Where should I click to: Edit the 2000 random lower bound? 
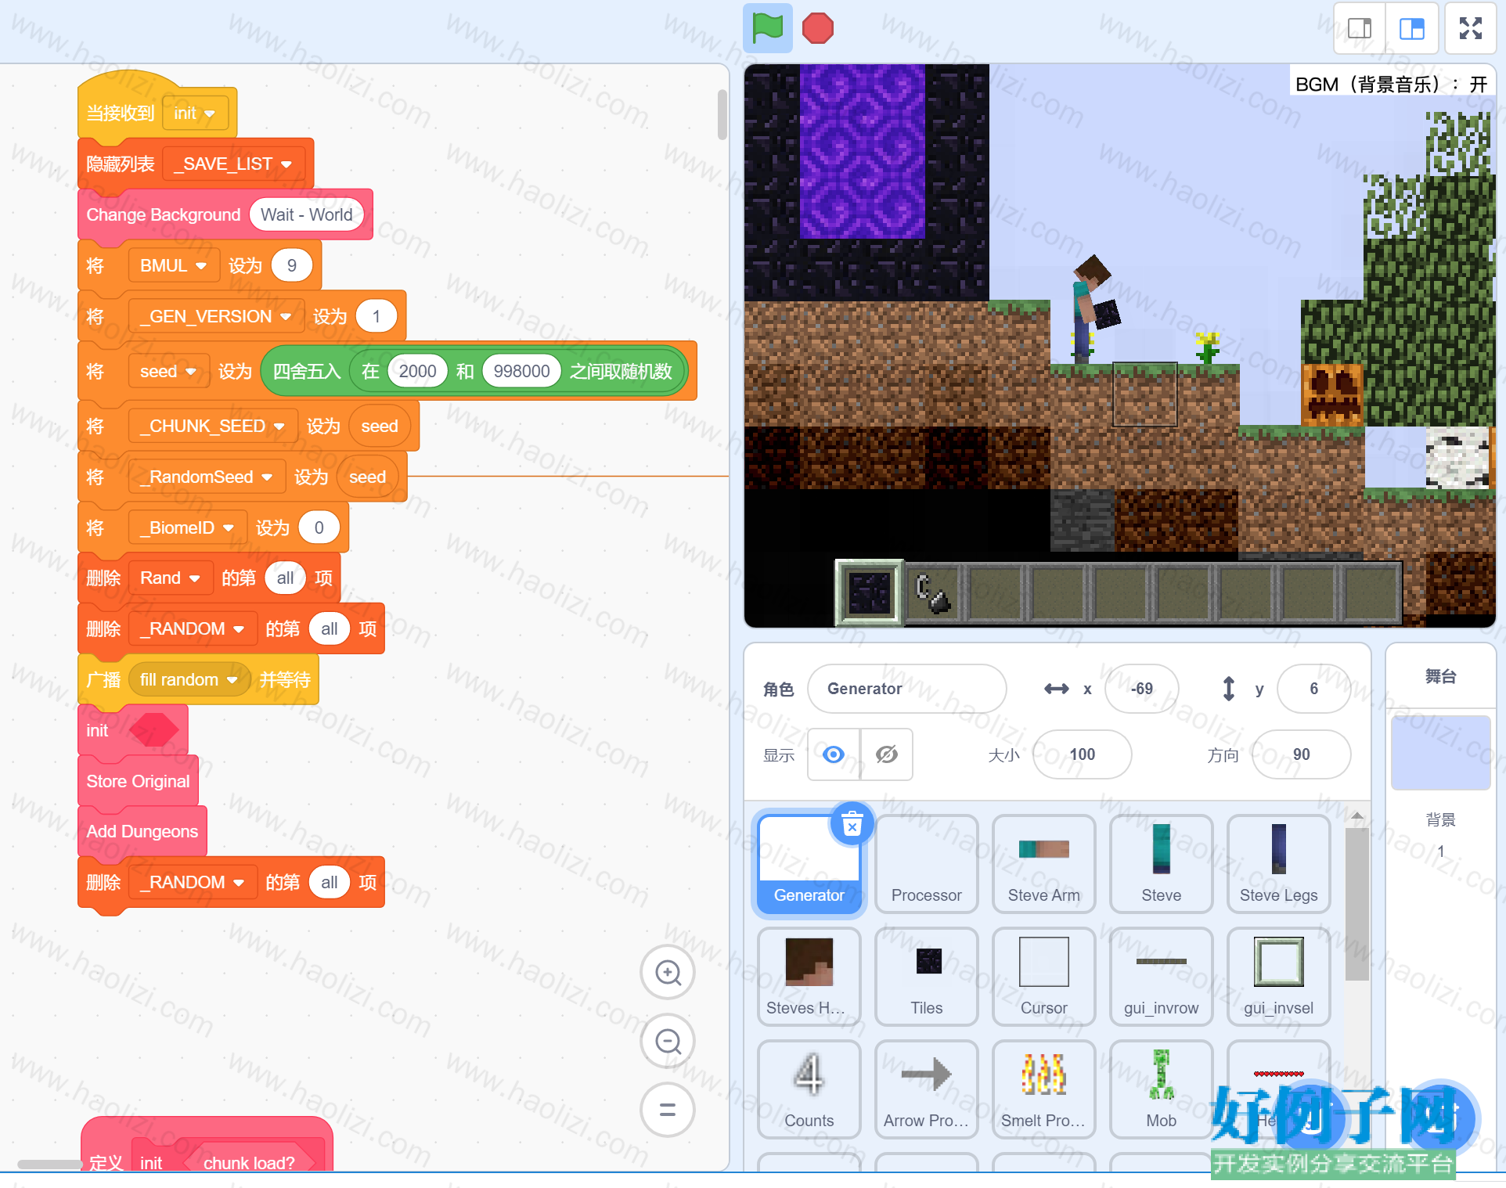click(x=417, y=372)
